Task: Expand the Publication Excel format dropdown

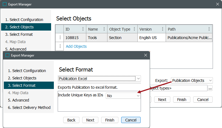Action: click(138, 79)
